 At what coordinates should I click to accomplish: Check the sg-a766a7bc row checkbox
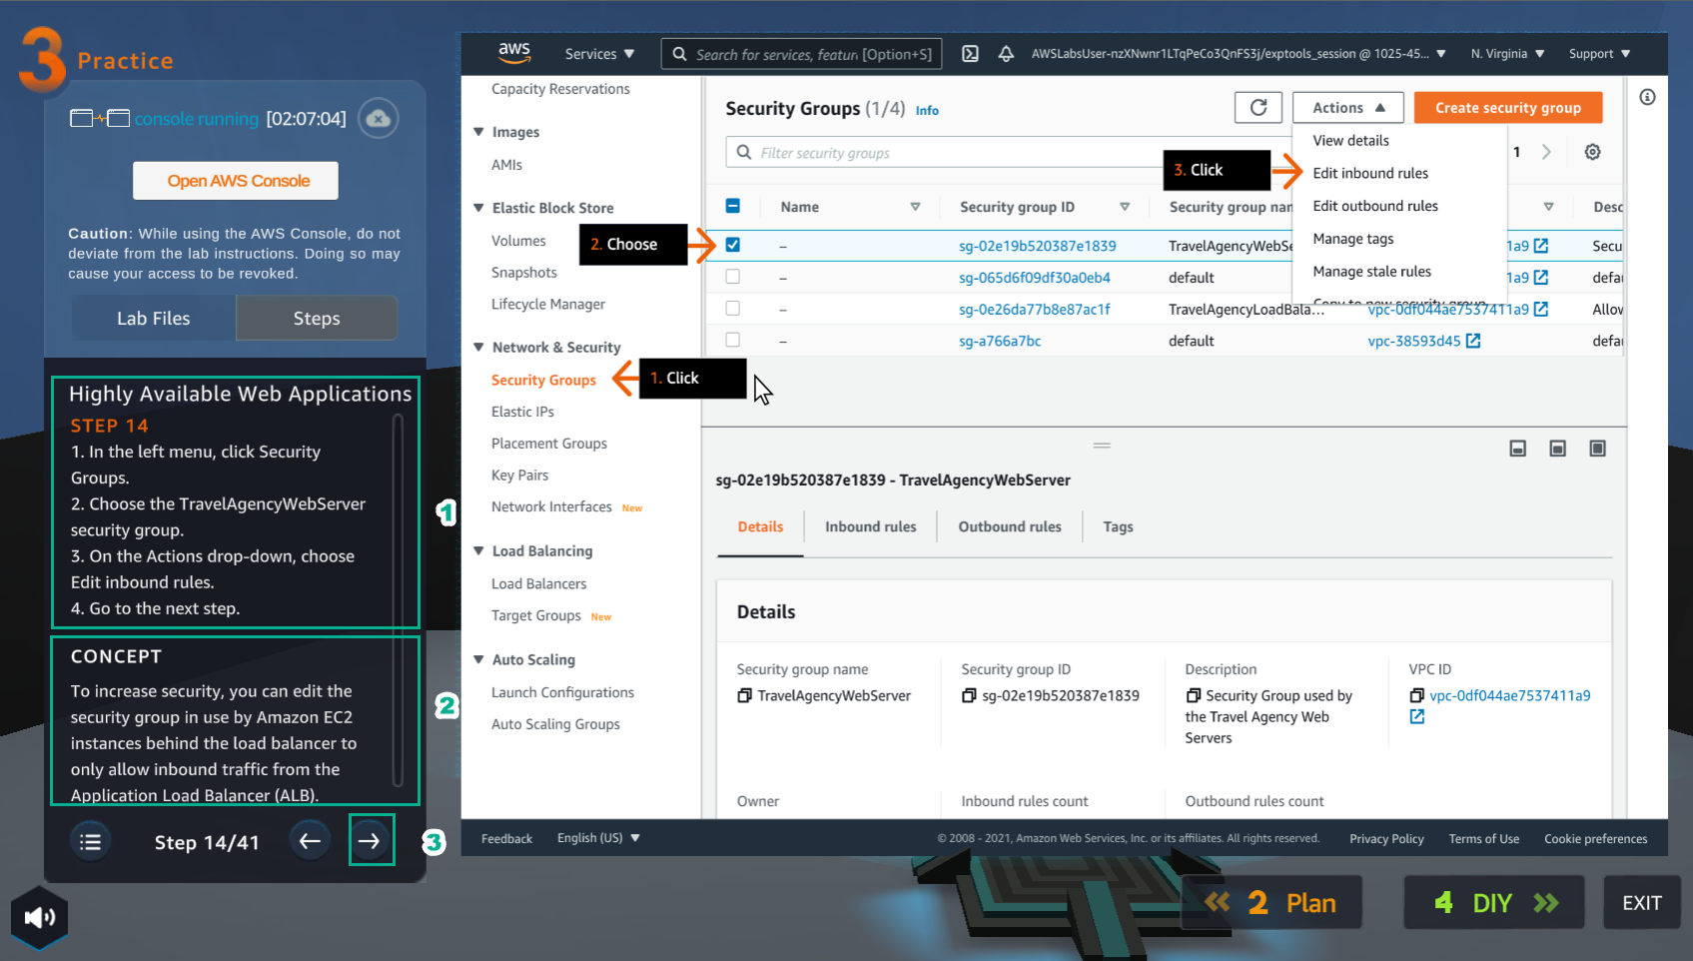(x=732, y=340)
